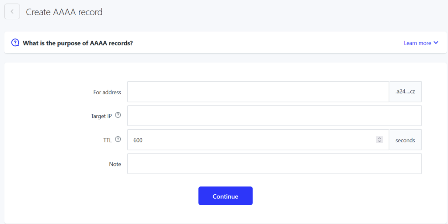This screenshot has height=224, width=448.
Task: Click the Note field label
Action: (115, 164)
